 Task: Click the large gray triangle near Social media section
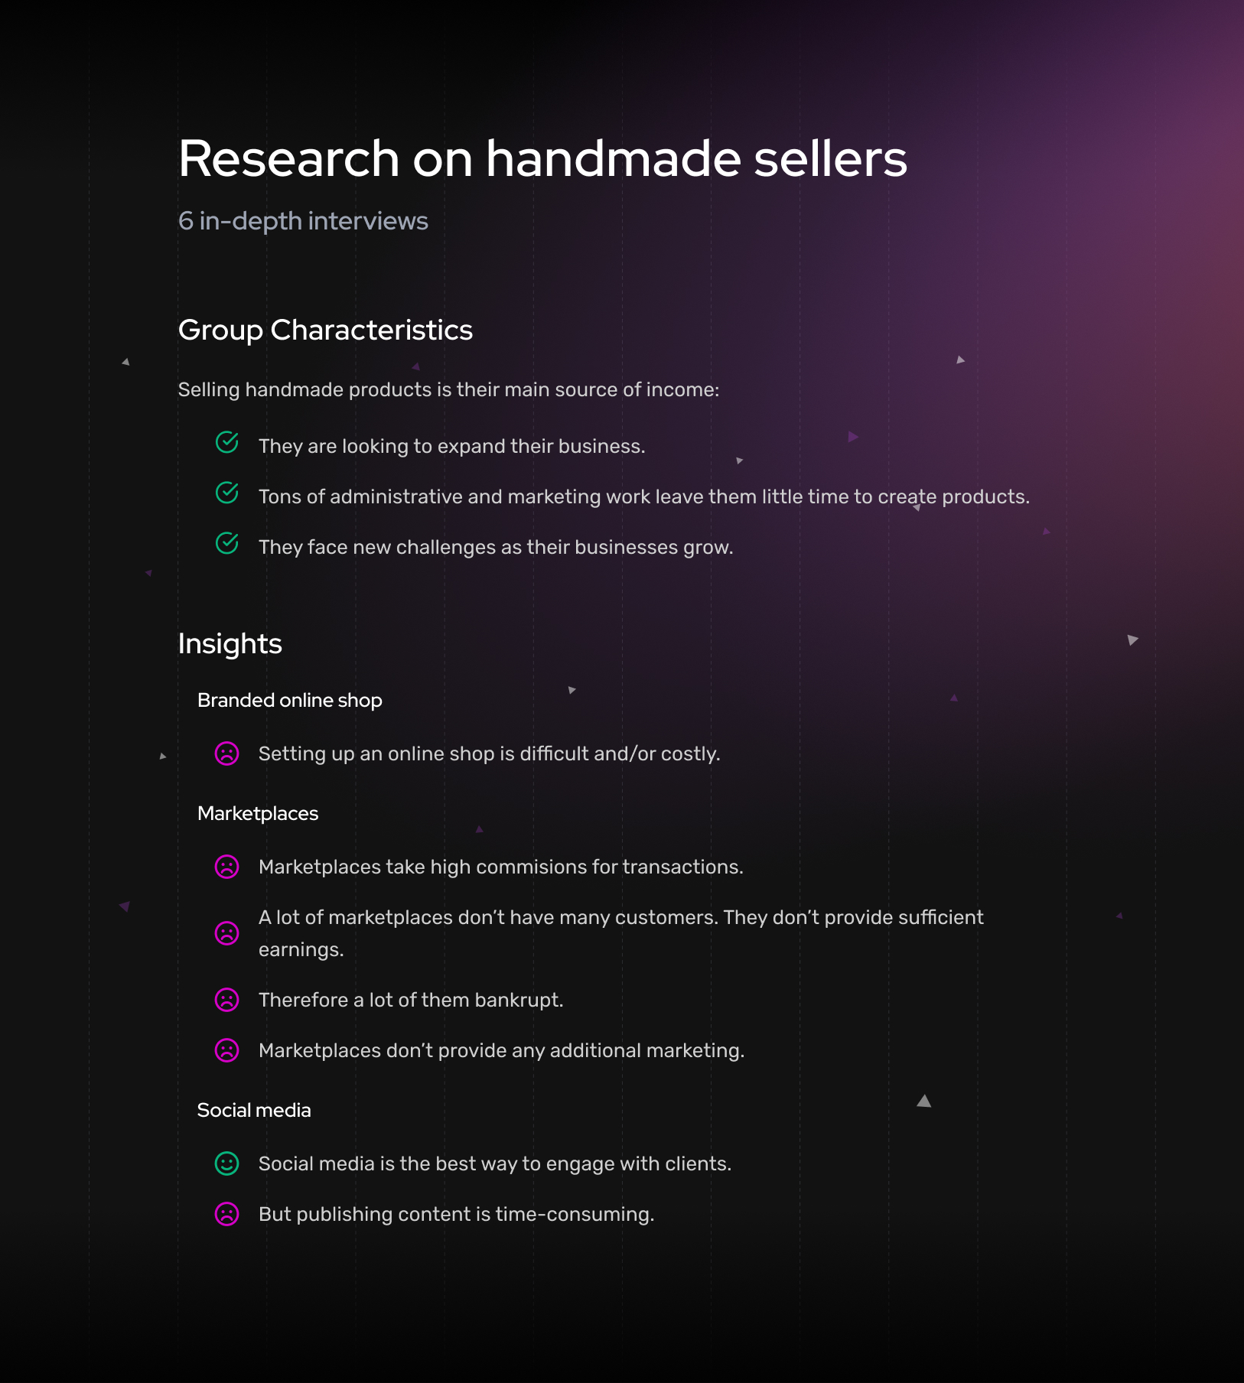pyautogui.click(x=924, y=1101)
